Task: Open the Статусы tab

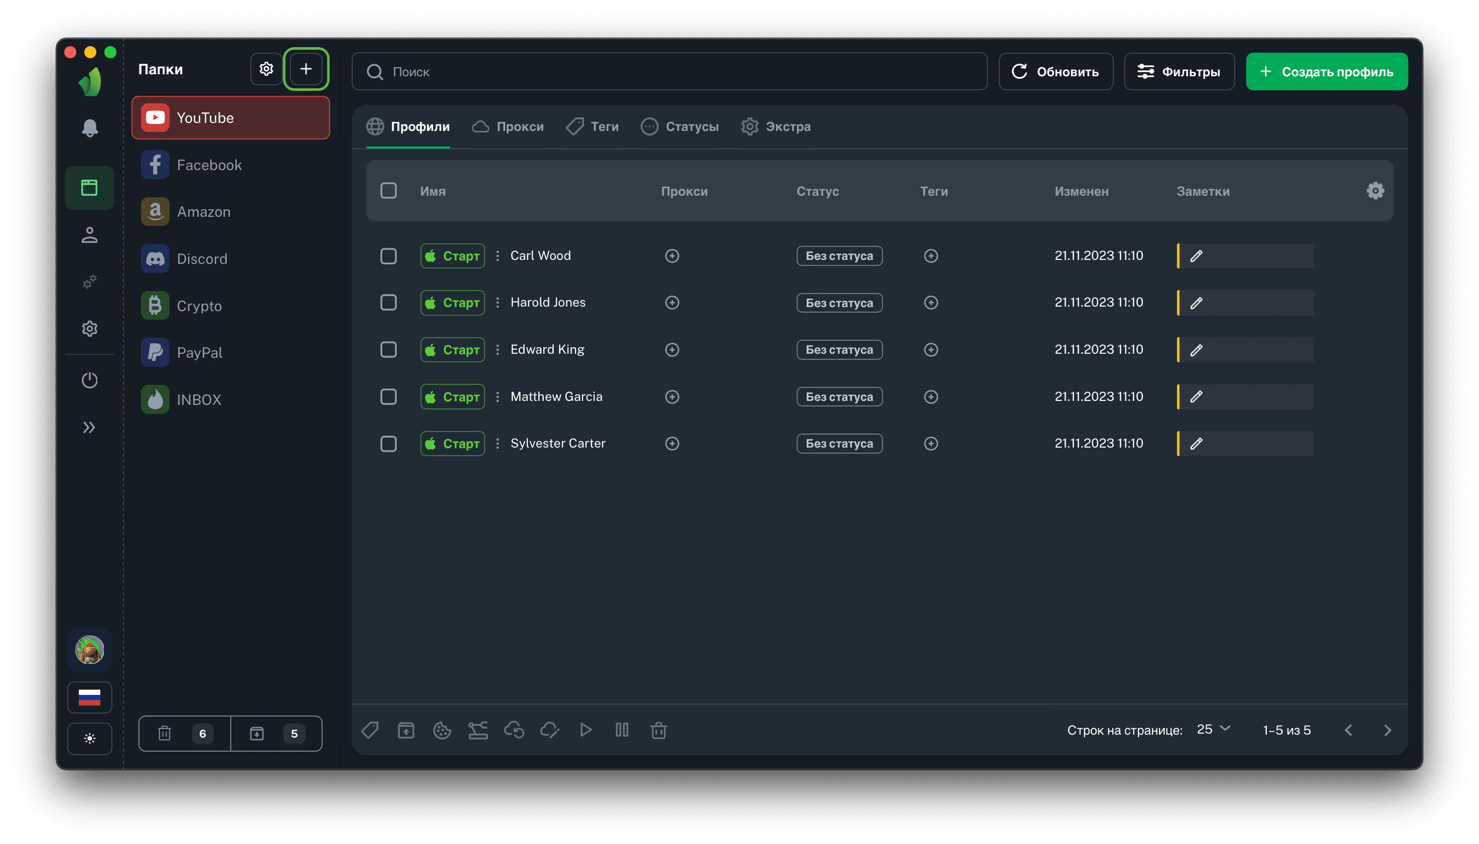Action: coord(680,127)
